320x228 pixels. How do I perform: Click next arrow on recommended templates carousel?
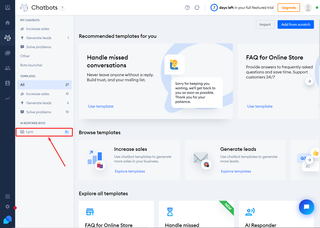[x=309, y=81]
